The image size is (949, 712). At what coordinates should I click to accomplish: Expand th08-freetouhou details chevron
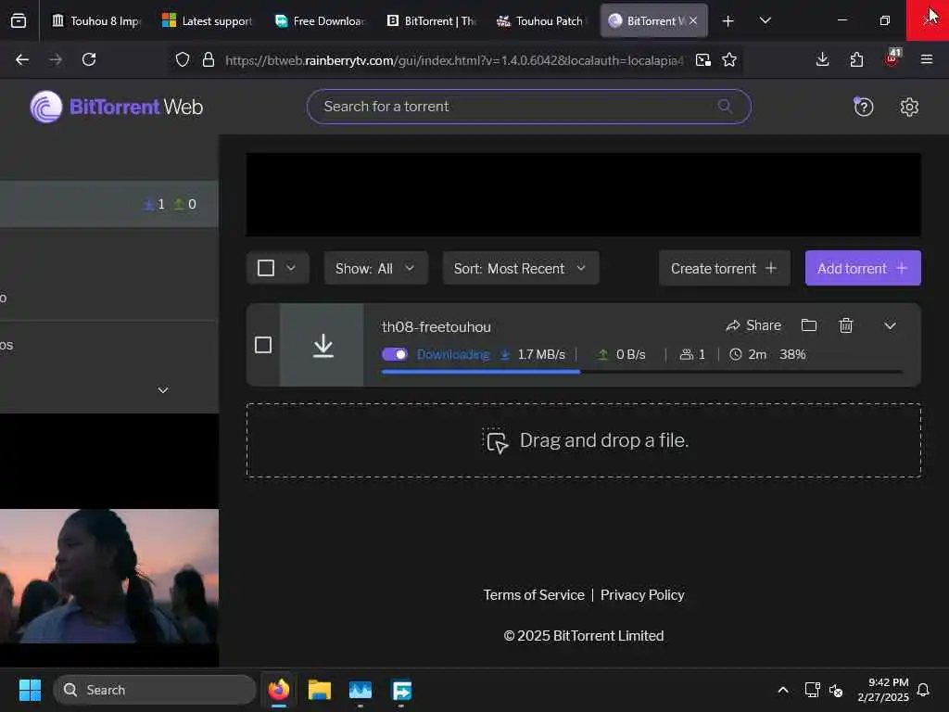coord(890,325)
